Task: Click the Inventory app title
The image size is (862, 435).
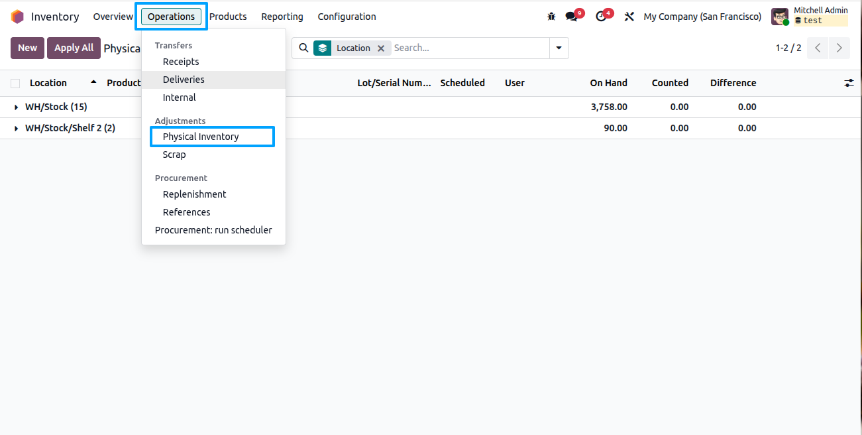Action: [55, 17]
